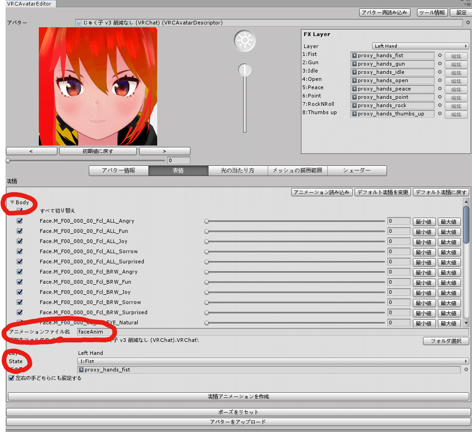
Task: Click animation clip icon of proxy_hands_gun
Action: click(x=355, y=64)
